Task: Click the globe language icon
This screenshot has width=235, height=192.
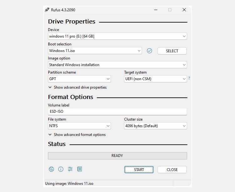Action: (x=51, y=169)
